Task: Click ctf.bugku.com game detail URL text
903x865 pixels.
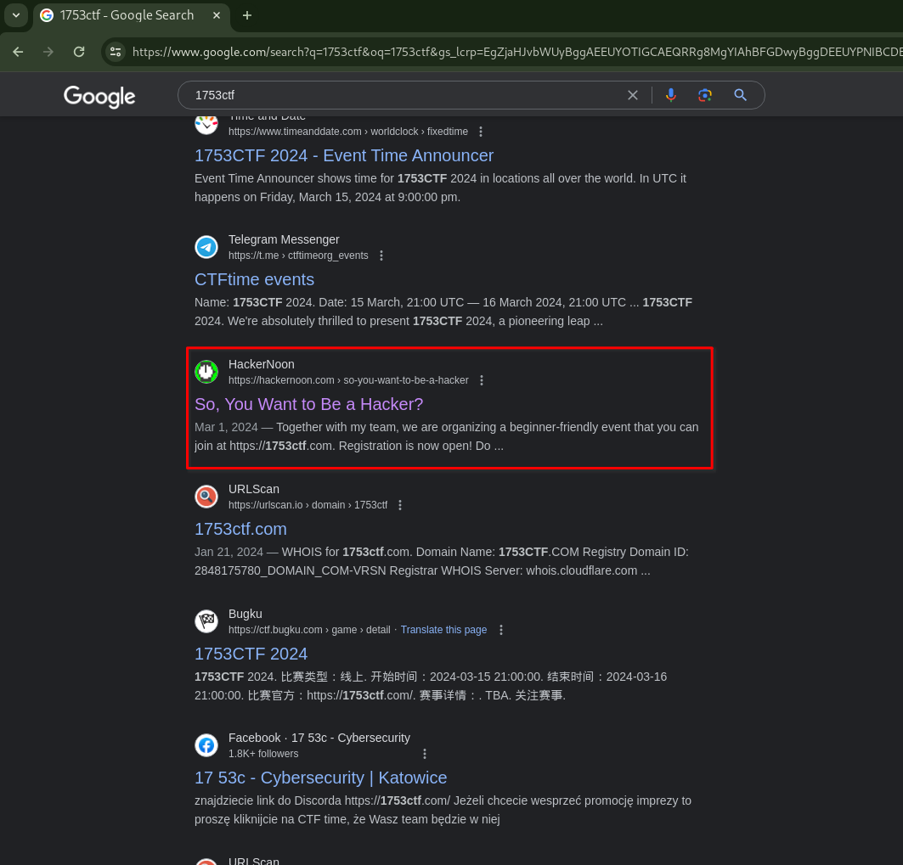Action: tap(309, 630)
